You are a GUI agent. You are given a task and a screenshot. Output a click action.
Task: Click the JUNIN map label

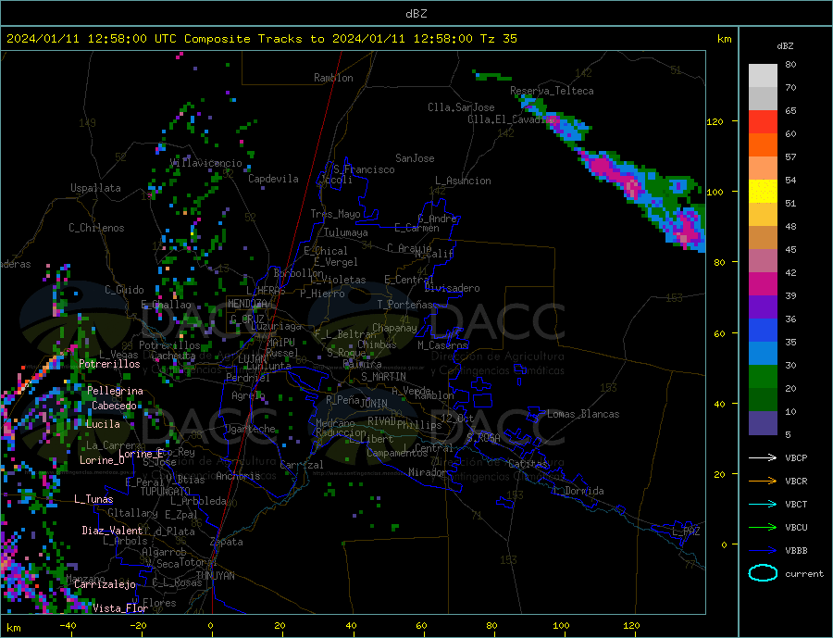(x=374, y=404)
